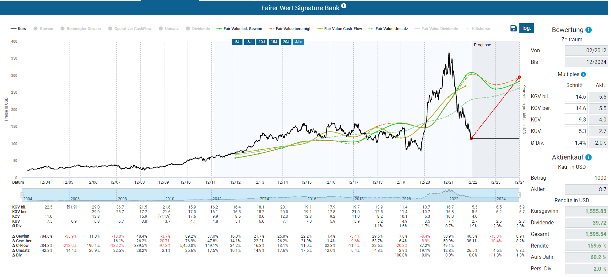Open info icon next to Fairer Wert title
611x277 pixels.
(x=344, y=6)
